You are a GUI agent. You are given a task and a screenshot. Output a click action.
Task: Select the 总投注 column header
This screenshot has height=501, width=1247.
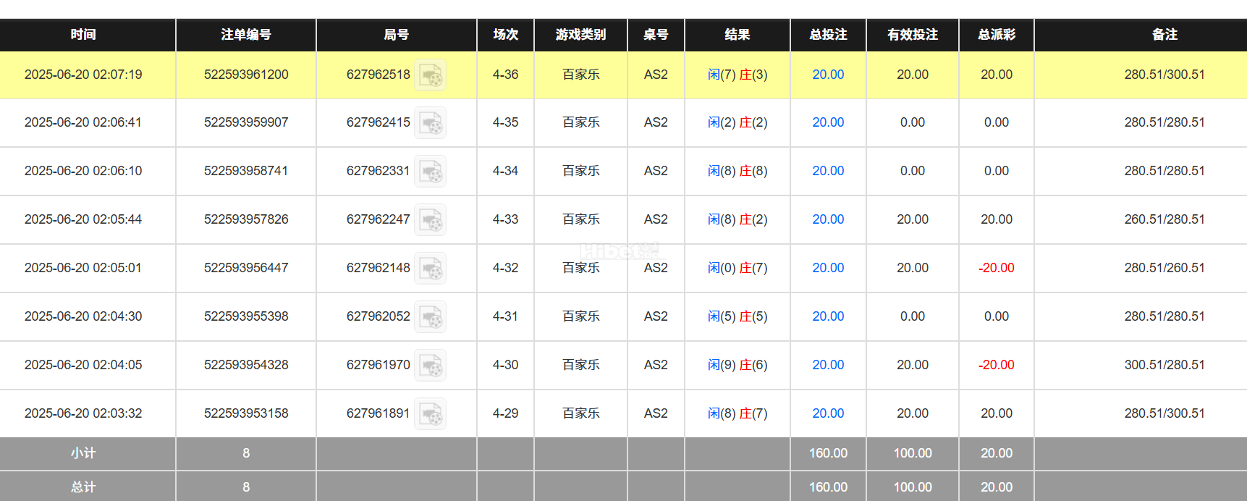click(828, 35)
